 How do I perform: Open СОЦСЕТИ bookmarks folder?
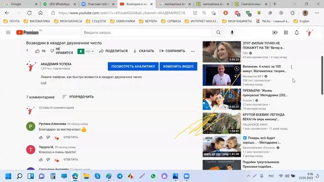96,21
